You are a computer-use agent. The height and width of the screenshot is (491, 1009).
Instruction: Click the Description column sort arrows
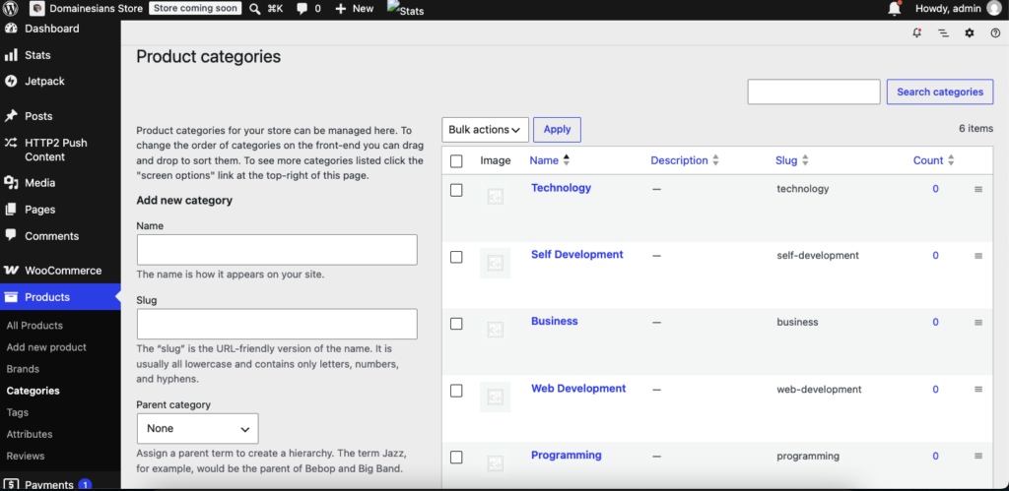pos(715,160)
